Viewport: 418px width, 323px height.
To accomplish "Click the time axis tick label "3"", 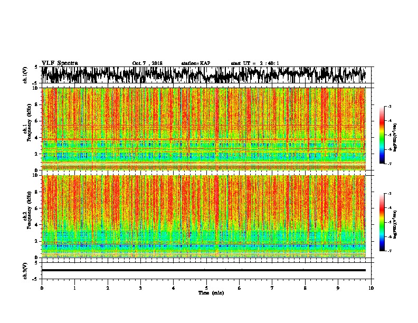I will [x=140, y=288].
